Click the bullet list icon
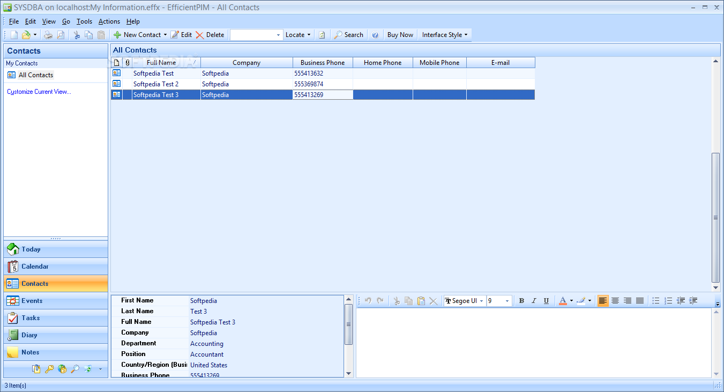This screenshot has width=724, height=392. (656, 301)
